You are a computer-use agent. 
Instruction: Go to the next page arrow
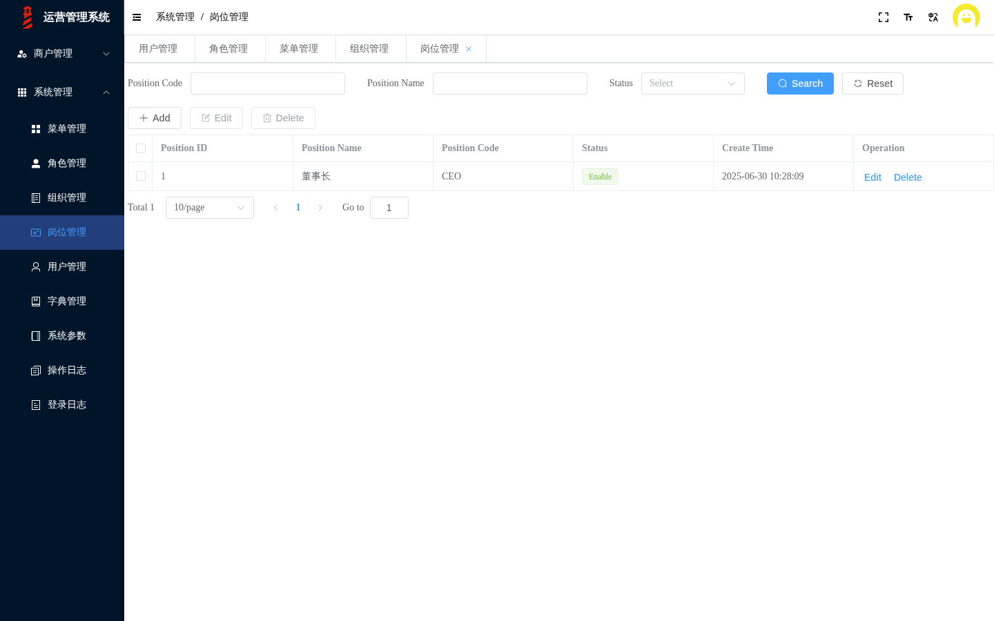(x=320, y=208)
